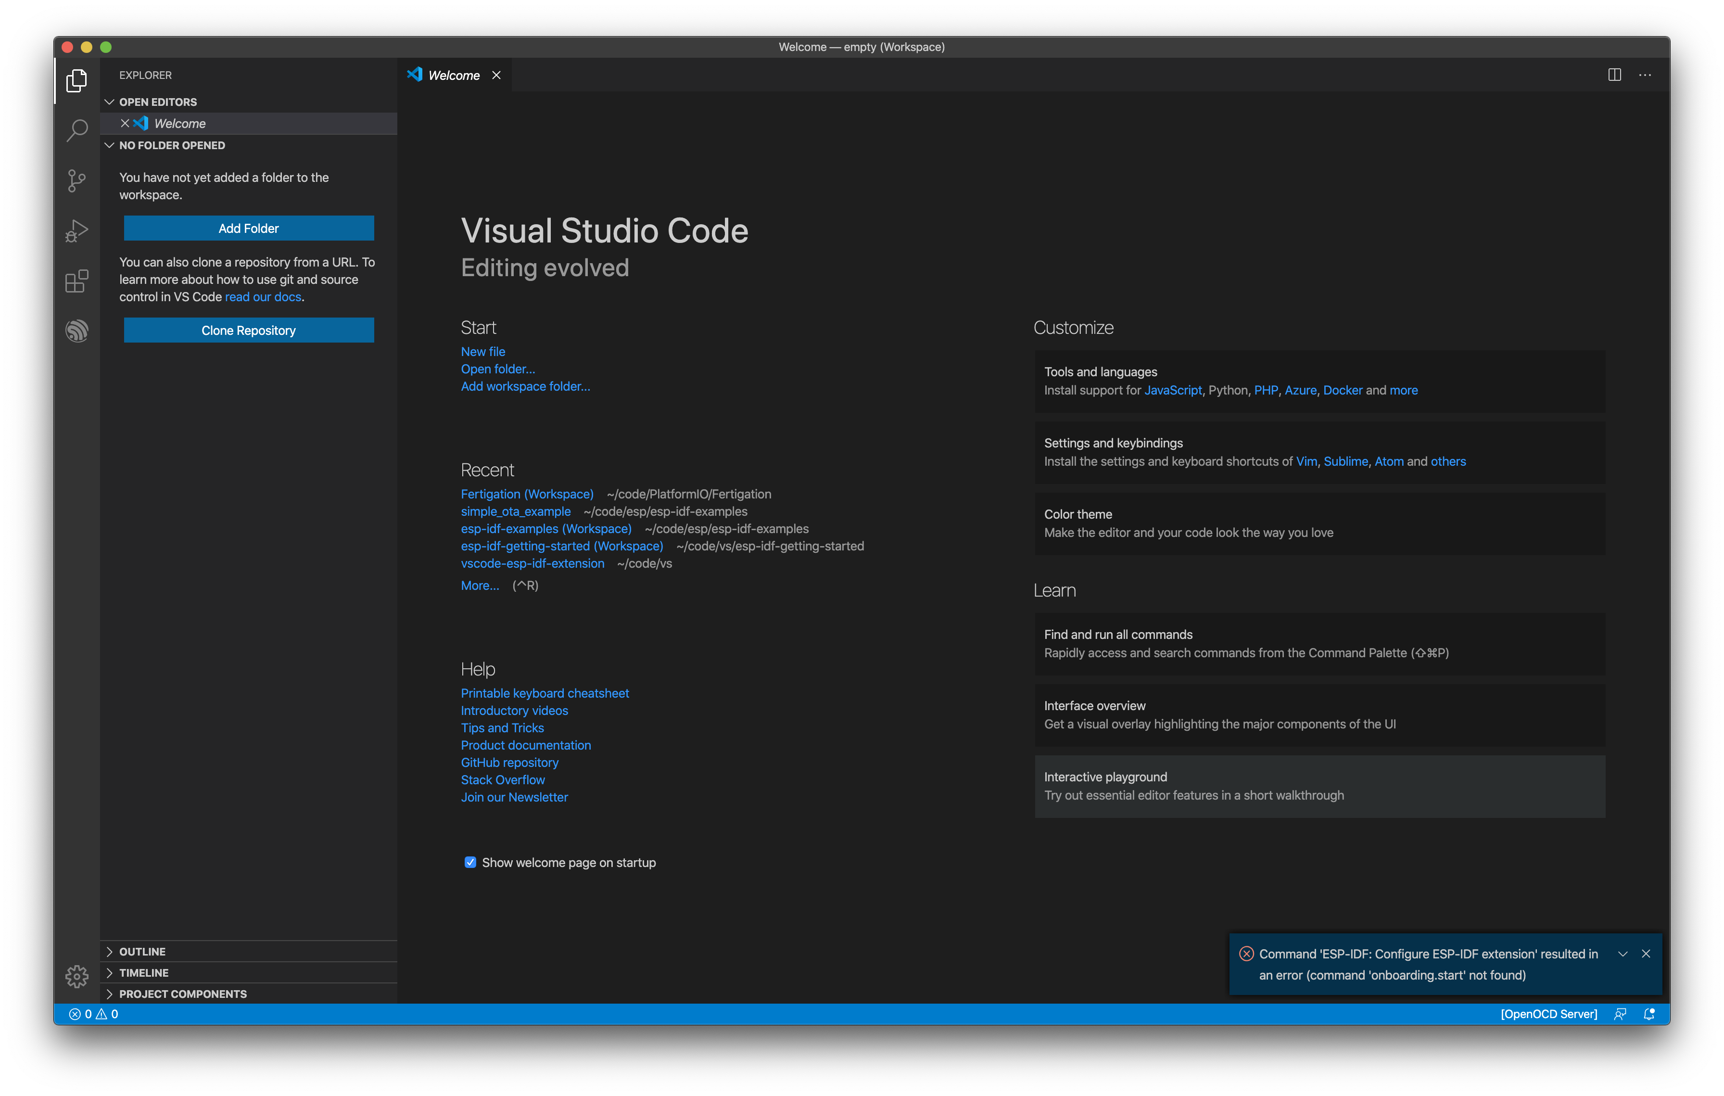Select the Welcome editor tab

click(453, 75)
